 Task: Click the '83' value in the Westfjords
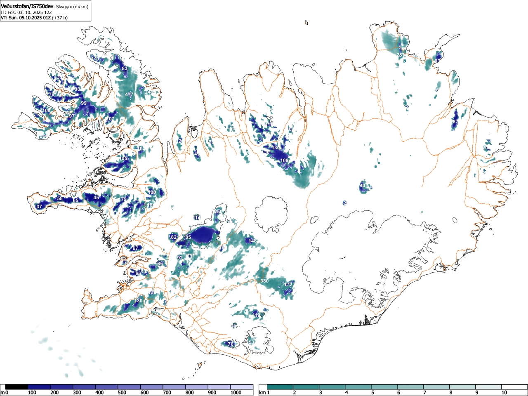tap(125, 68)
